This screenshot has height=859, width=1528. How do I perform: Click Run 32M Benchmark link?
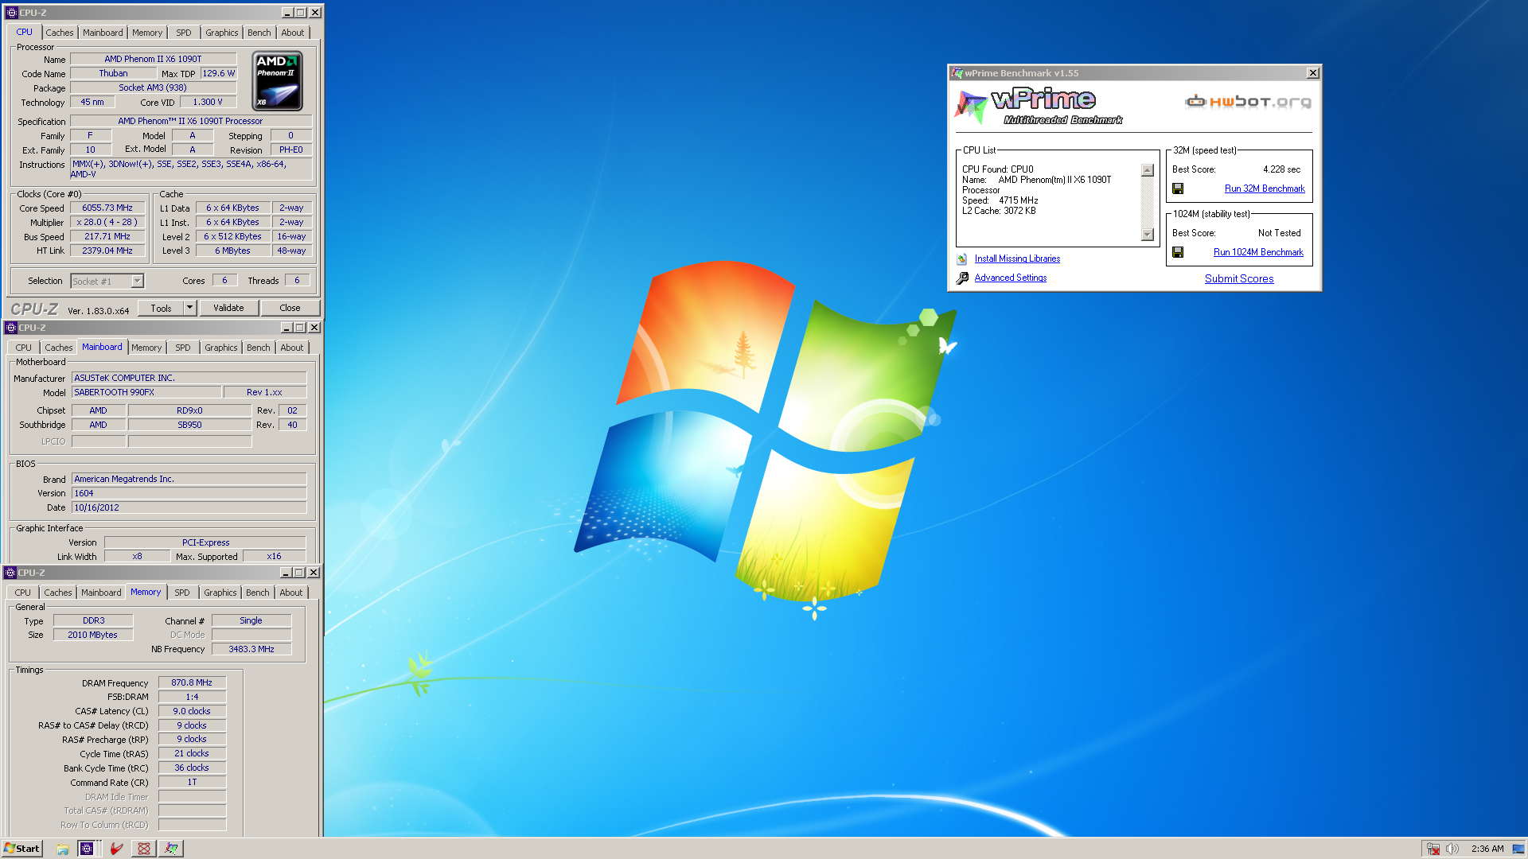1265,189
